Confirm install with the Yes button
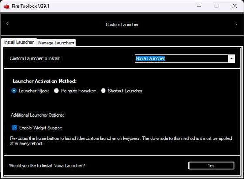The image size is (244, 179). pyautogui.click(x=211, y=165)
